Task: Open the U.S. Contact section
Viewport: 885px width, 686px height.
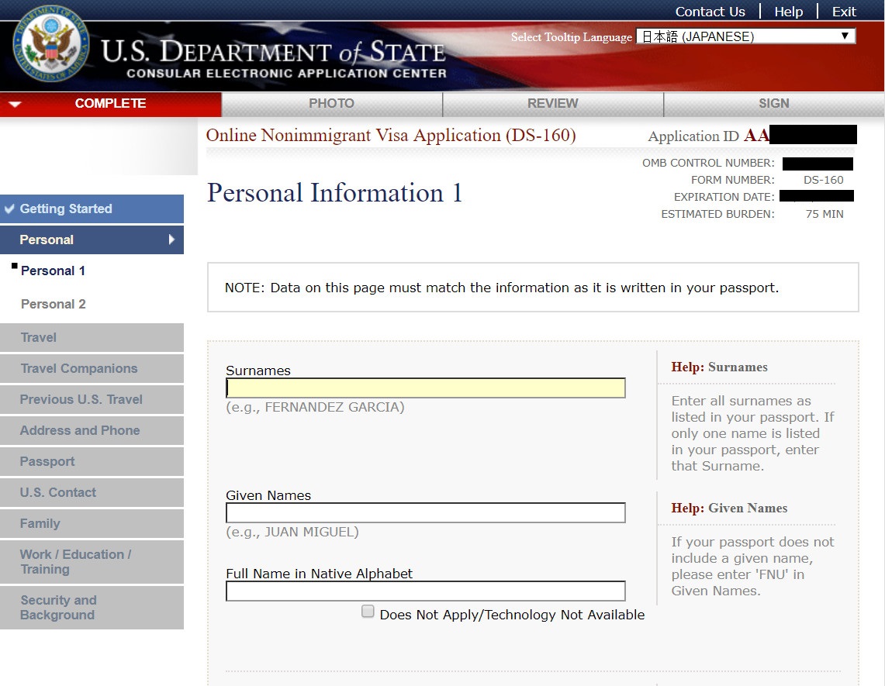Action: [x=92, y=492]
